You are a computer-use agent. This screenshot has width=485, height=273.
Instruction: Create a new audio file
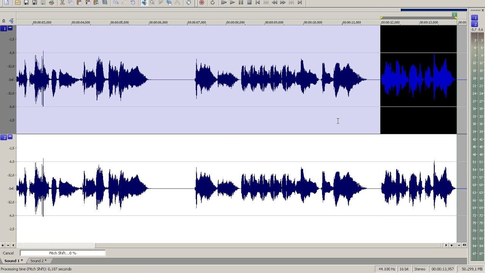(7, 2)
